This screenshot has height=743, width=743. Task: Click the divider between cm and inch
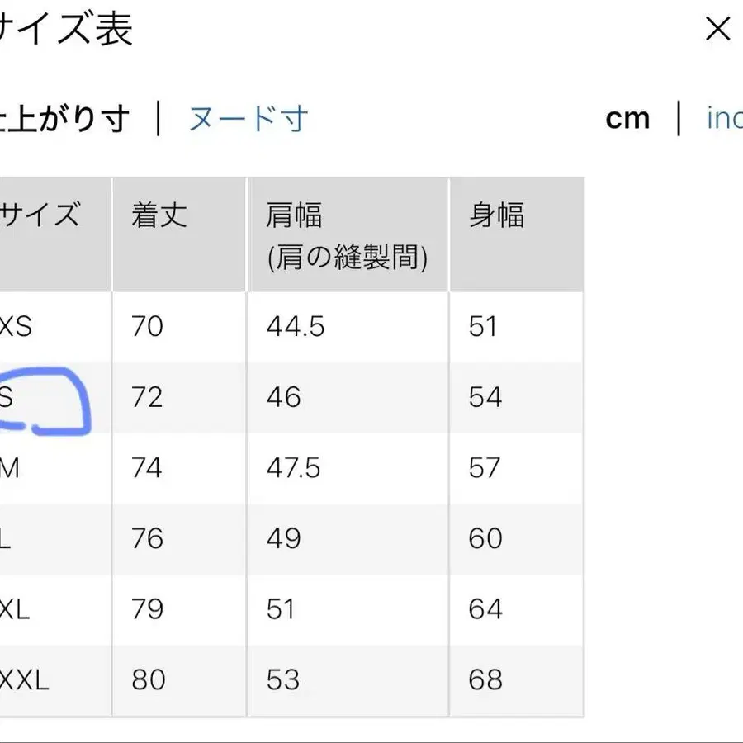[x=677, y=119]
